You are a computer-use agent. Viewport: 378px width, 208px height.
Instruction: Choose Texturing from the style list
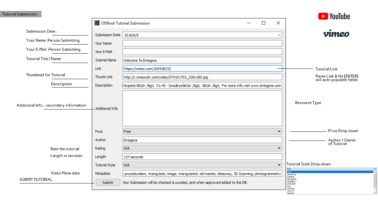point(292,174)
